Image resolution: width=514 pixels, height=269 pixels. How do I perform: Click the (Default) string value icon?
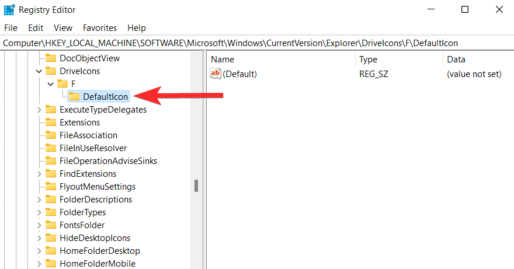click(x=216, y=74)
